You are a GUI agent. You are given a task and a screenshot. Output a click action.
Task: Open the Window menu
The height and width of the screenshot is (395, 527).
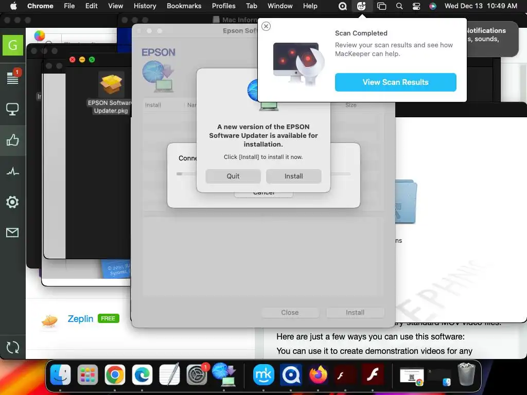[280, 6]
